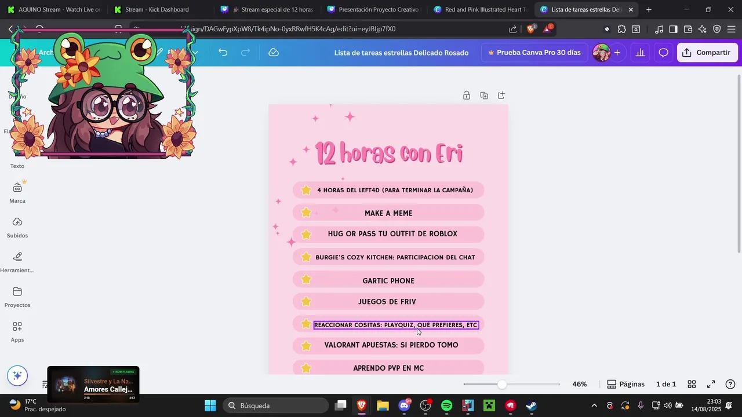Screen dimensions: 742x417
Task: Open the Subidos uploads panel
Action: point(17,227)
